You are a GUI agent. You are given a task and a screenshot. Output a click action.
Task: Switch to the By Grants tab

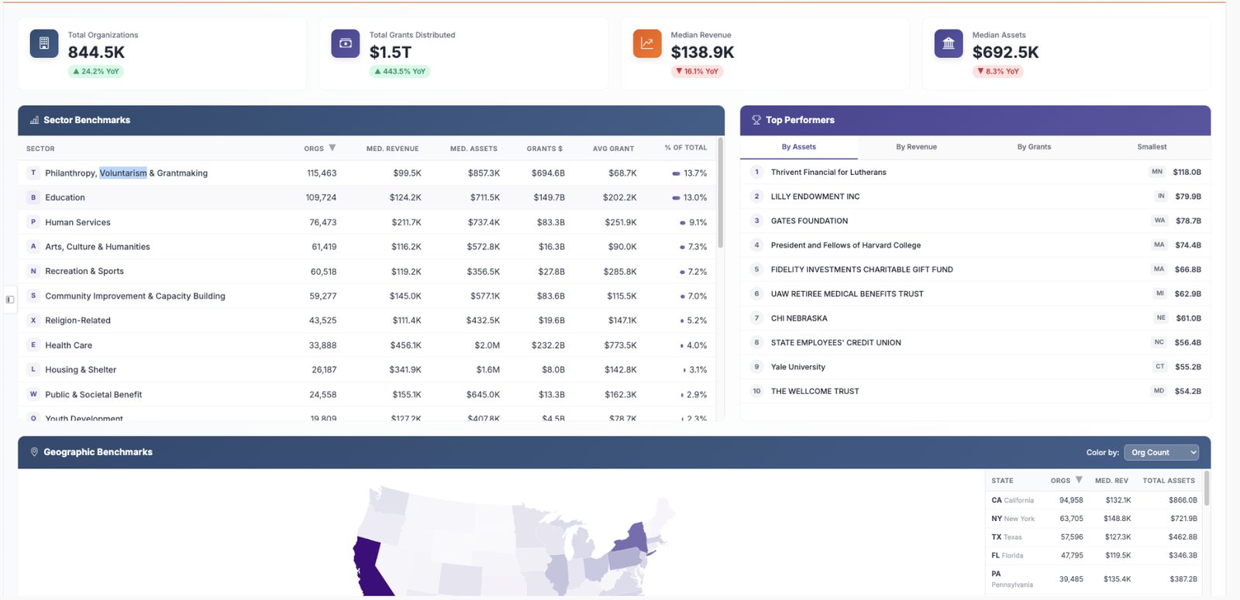click(1034, 147)
